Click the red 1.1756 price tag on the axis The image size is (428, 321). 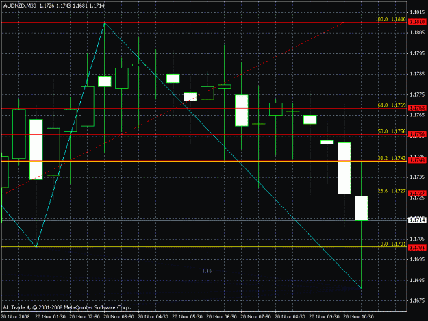click(417, 134)
